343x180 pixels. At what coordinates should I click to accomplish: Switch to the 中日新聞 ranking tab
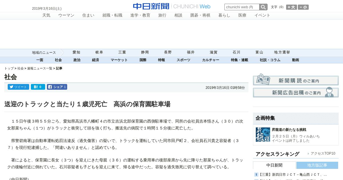[274, 165]
